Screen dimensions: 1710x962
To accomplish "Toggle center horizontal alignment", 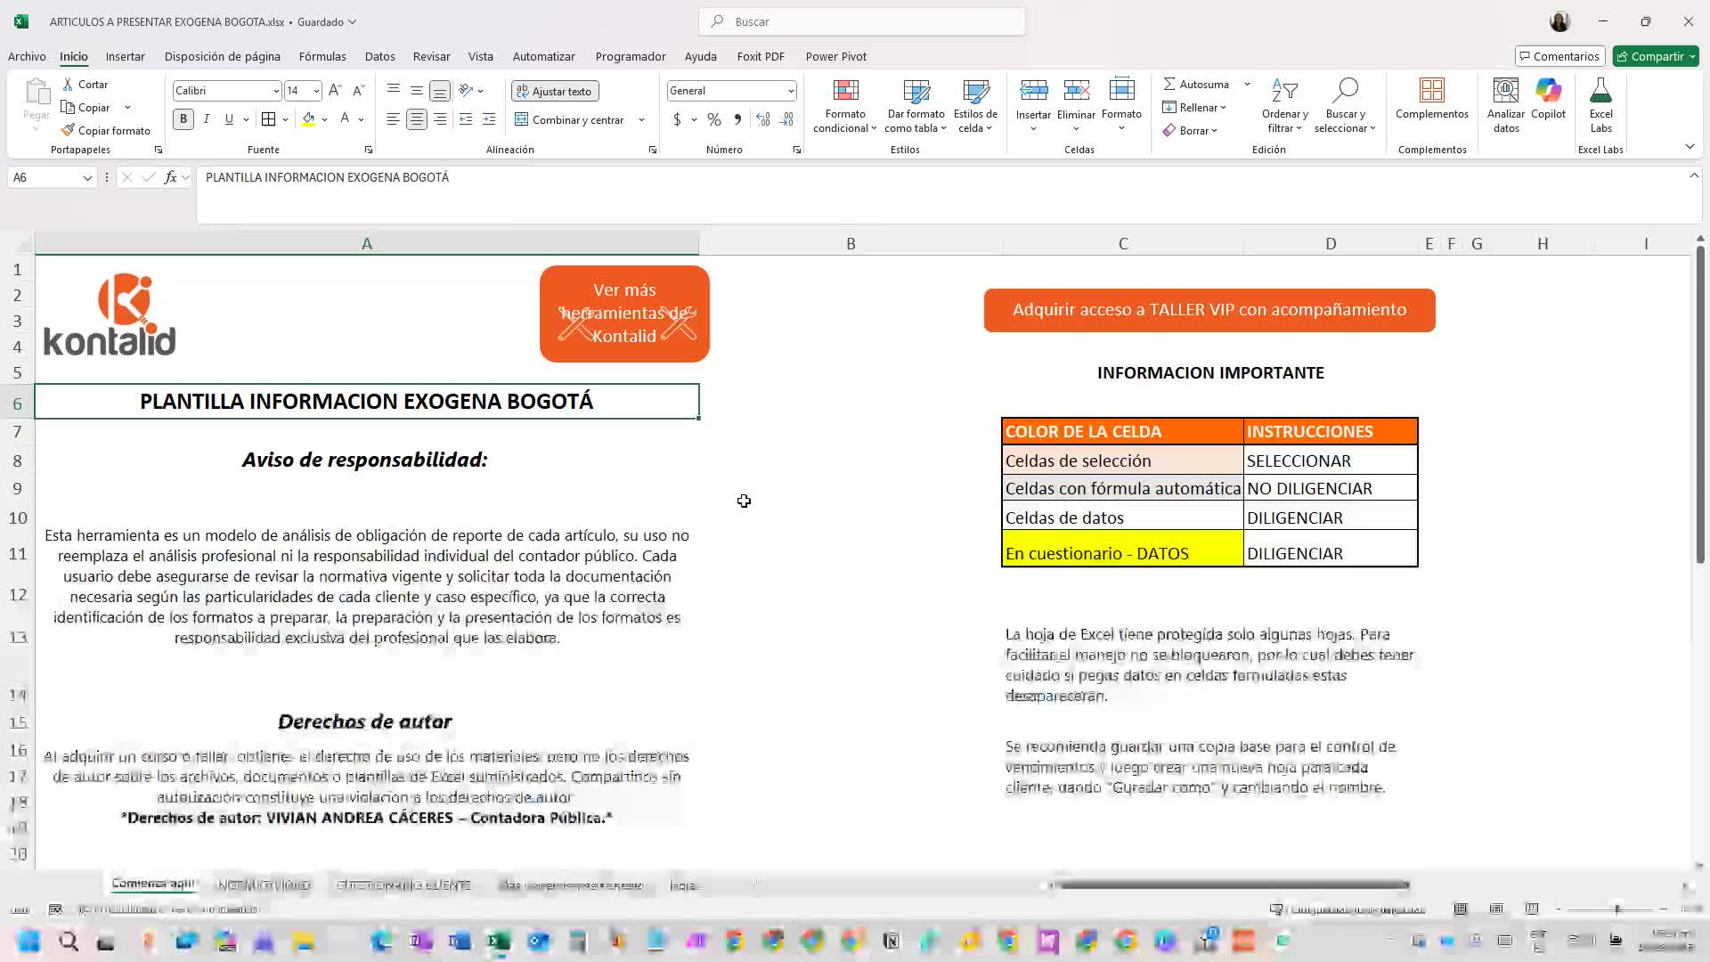I will (417, 119).
